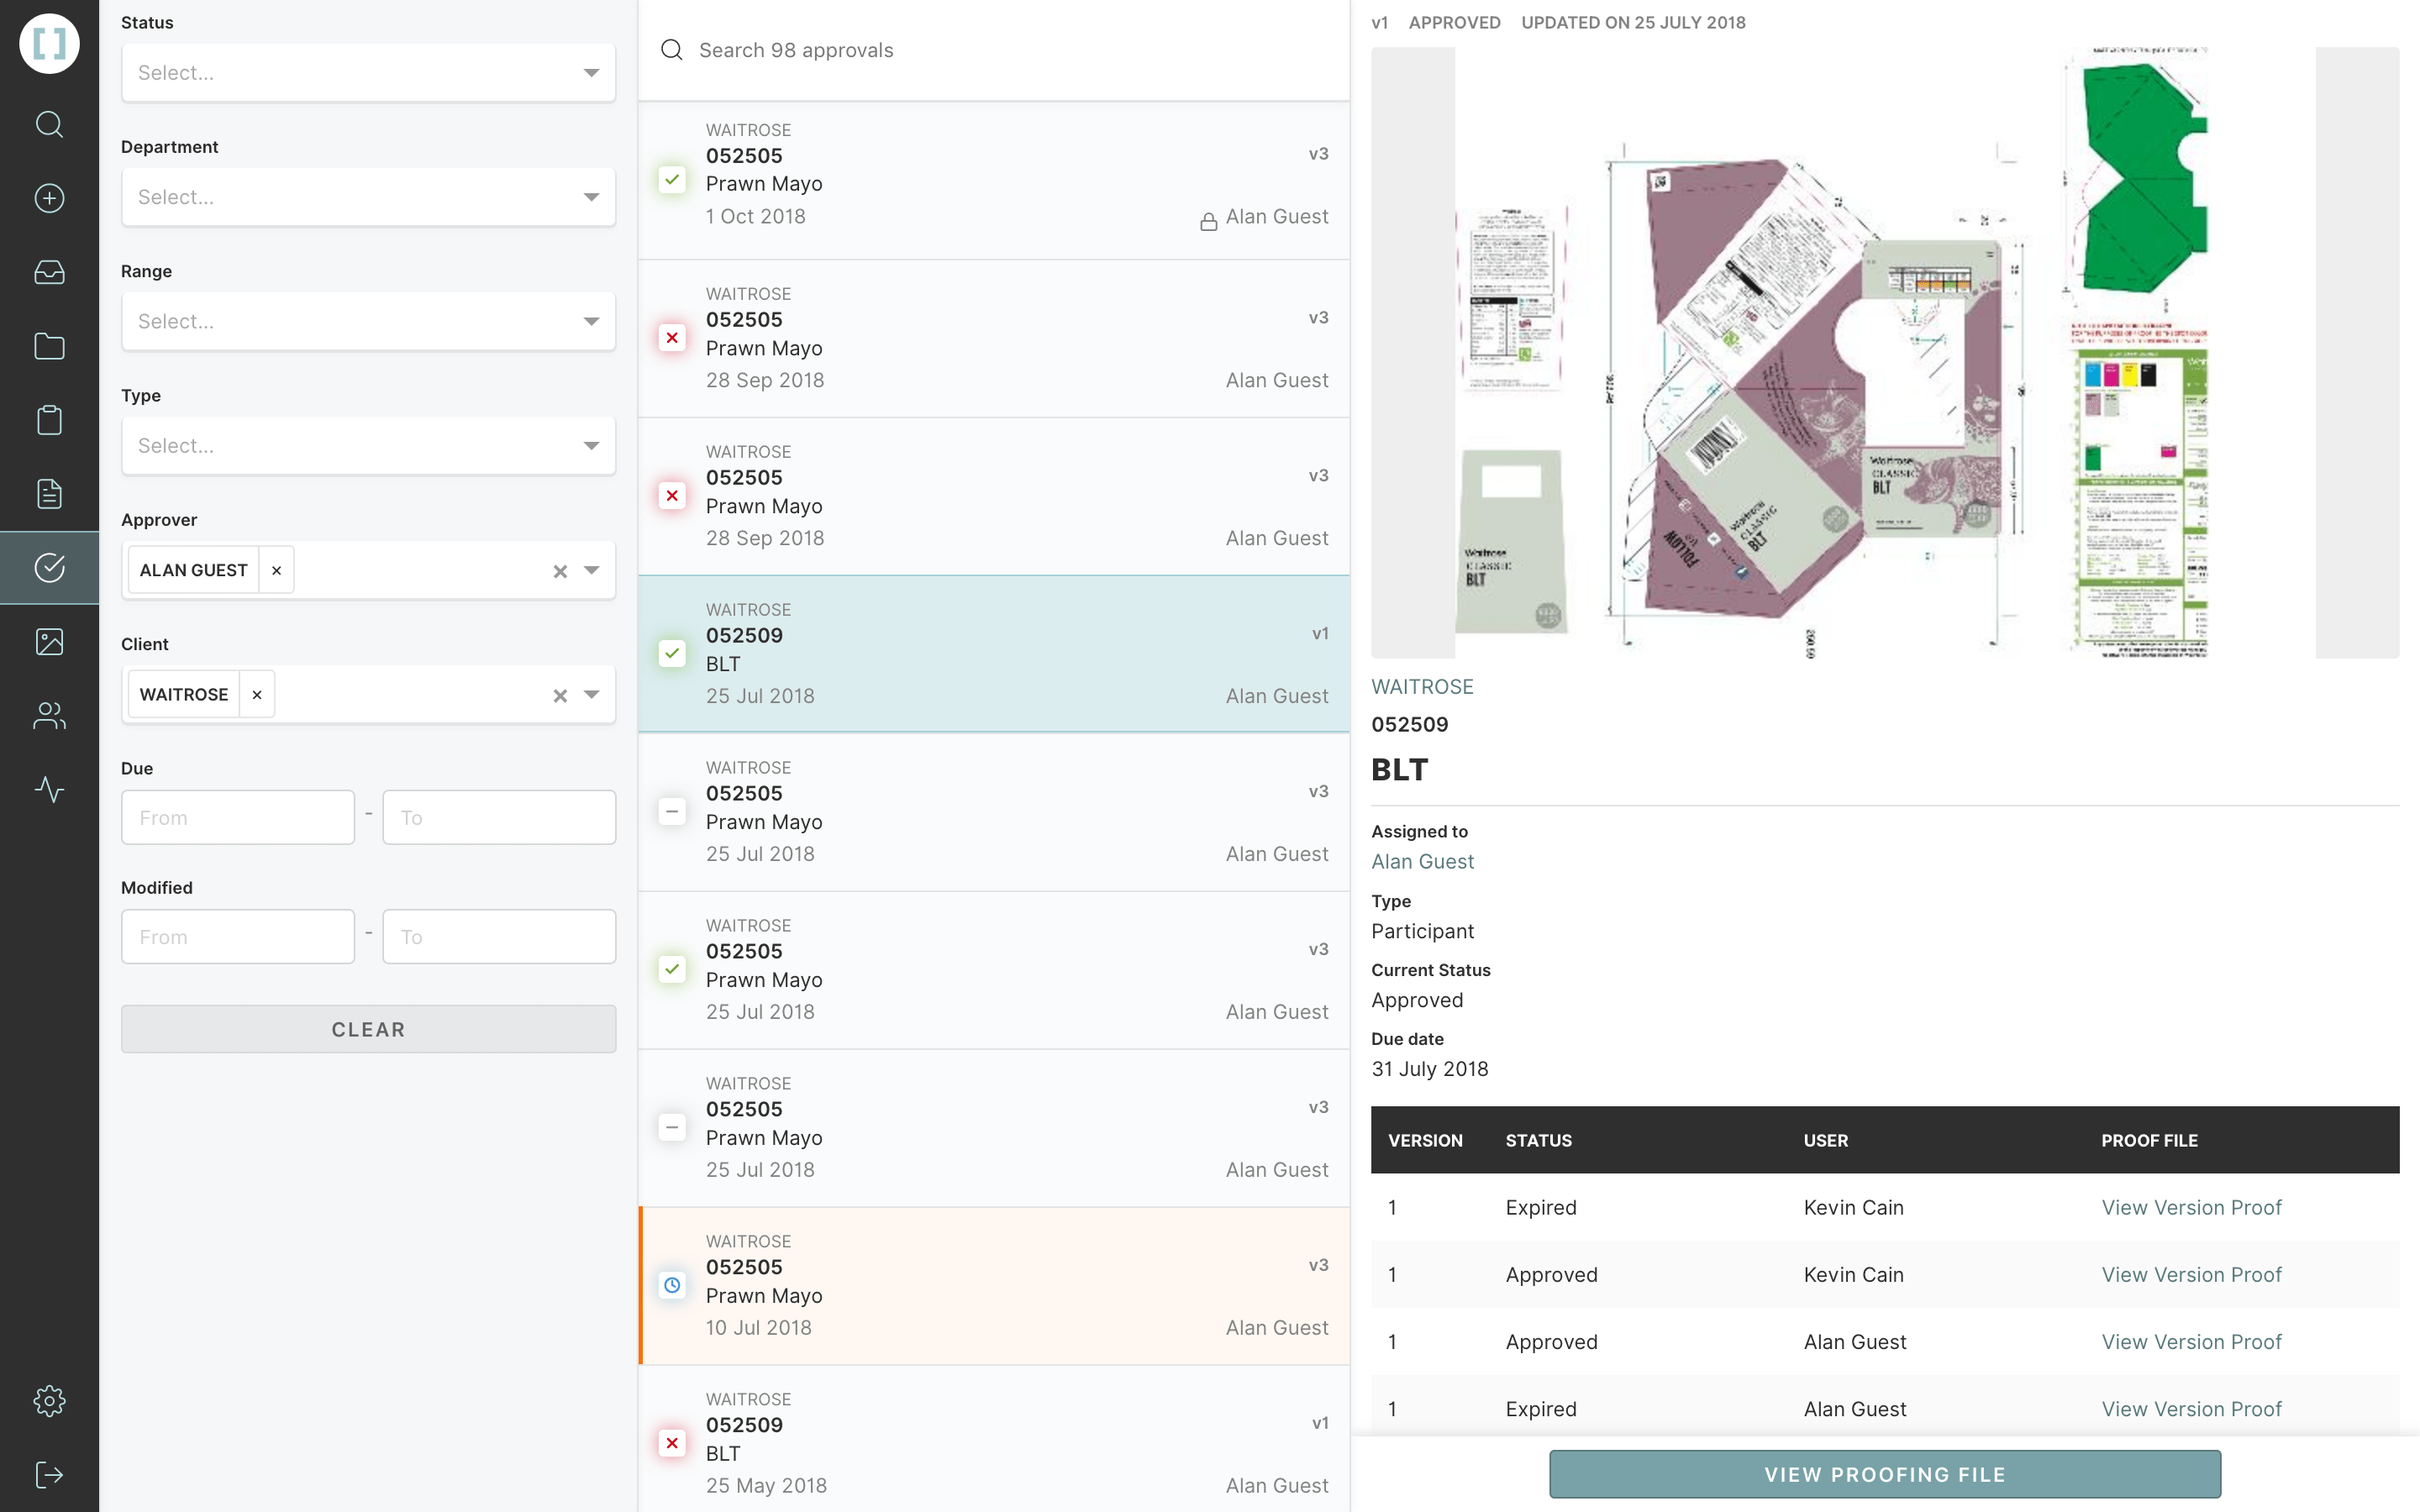Open View Version Proof for Kevin Cain Expired
The width and height of the screenshot is (2420, 1512).
[2191, 1207]
